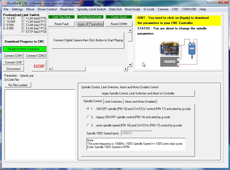Click the Reset Fault button

click(x=61, y=24)
